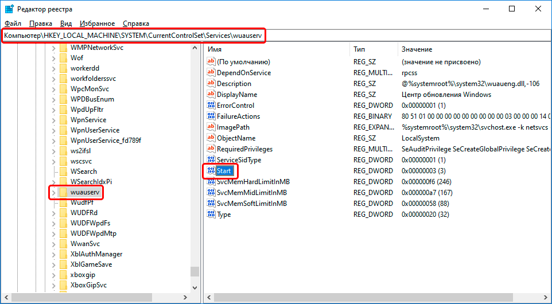Expand the workfolderssvc tree node
Screen dimensions: 552x304
(53, 79)
